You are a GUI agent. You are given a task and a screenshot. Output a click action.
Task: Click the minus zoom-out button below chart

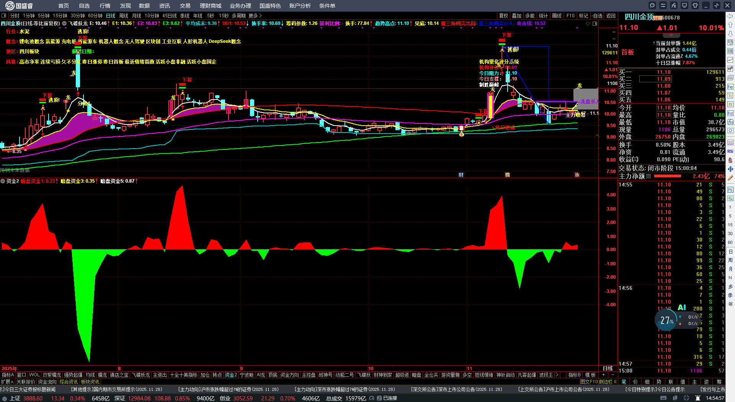[x=612, y=375]
